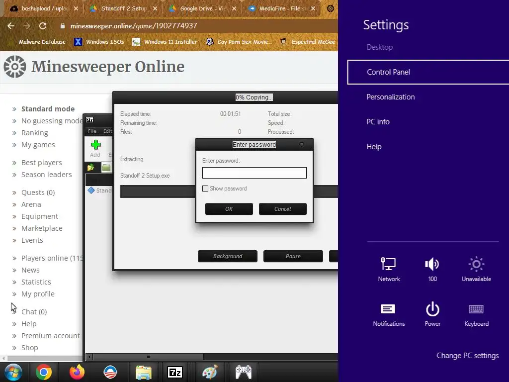This screenshot has height=382, width=509.
Task: Click the Network icon in Settings charm
Action: click(x=389, y=269)
